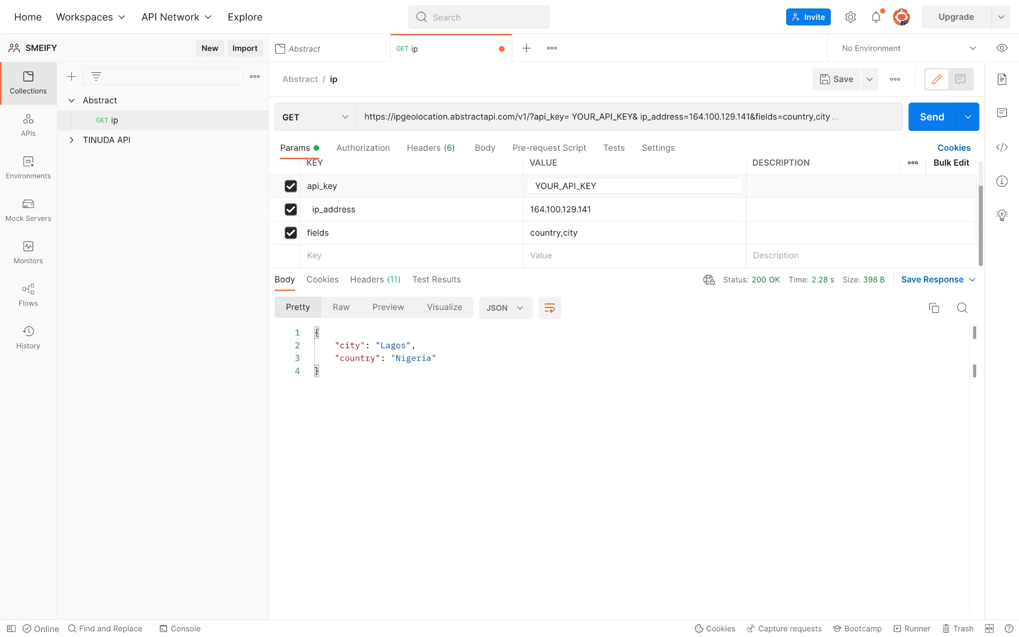Image resolution: width=1019 pixels, height=637 pixels.
Task: Open the GET method dropdown
Action: point(314,116)
